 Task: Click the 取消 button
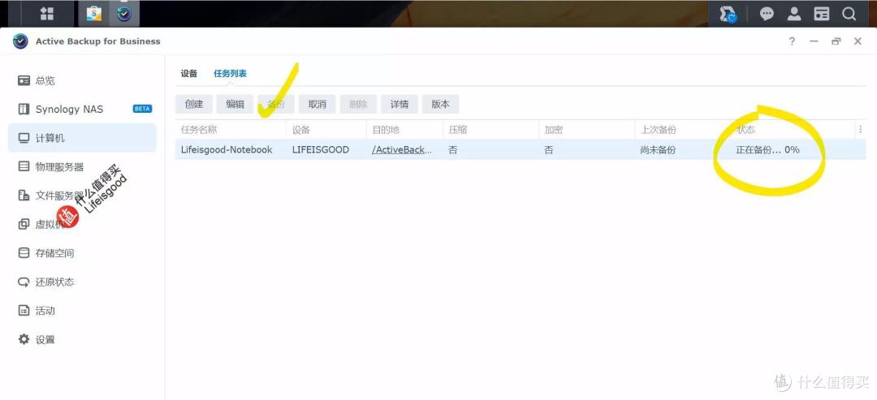pos(318,104)
